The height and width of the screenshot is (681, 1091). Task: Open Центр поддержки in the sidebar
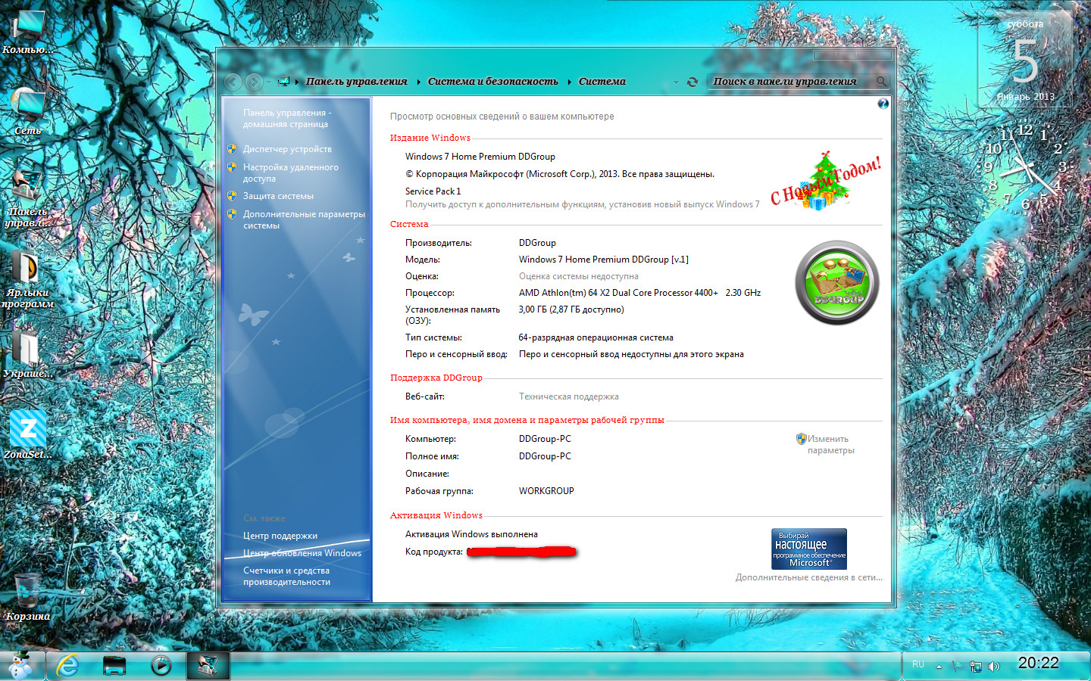tap(280, 536)
